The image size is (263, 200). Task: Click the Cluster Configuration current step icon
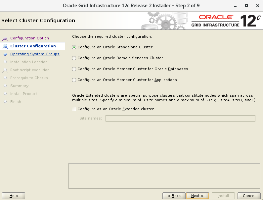pos(5,46)
